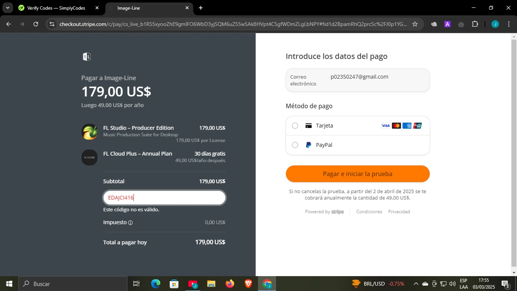Open the clock showing 17:55
The image size is (517, 291).
click(484, 284)
